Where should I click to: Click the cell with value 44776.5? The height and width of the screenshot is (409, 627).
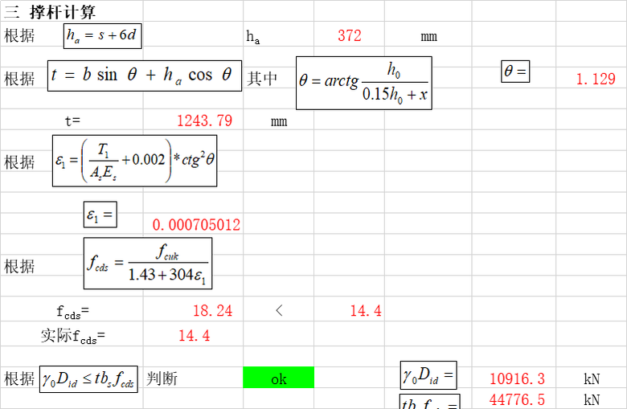click(x=517, y=399)
